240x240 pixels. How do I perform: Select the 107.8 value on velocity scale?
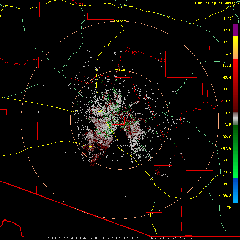pyautogui.click(x=226, y=30)
